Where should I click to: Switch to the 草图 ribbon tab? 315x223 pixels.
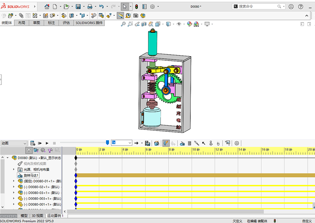point(36,23)
